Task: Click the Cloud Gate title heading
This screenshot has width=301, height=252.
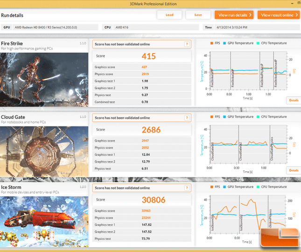Action: coord(13,117)
